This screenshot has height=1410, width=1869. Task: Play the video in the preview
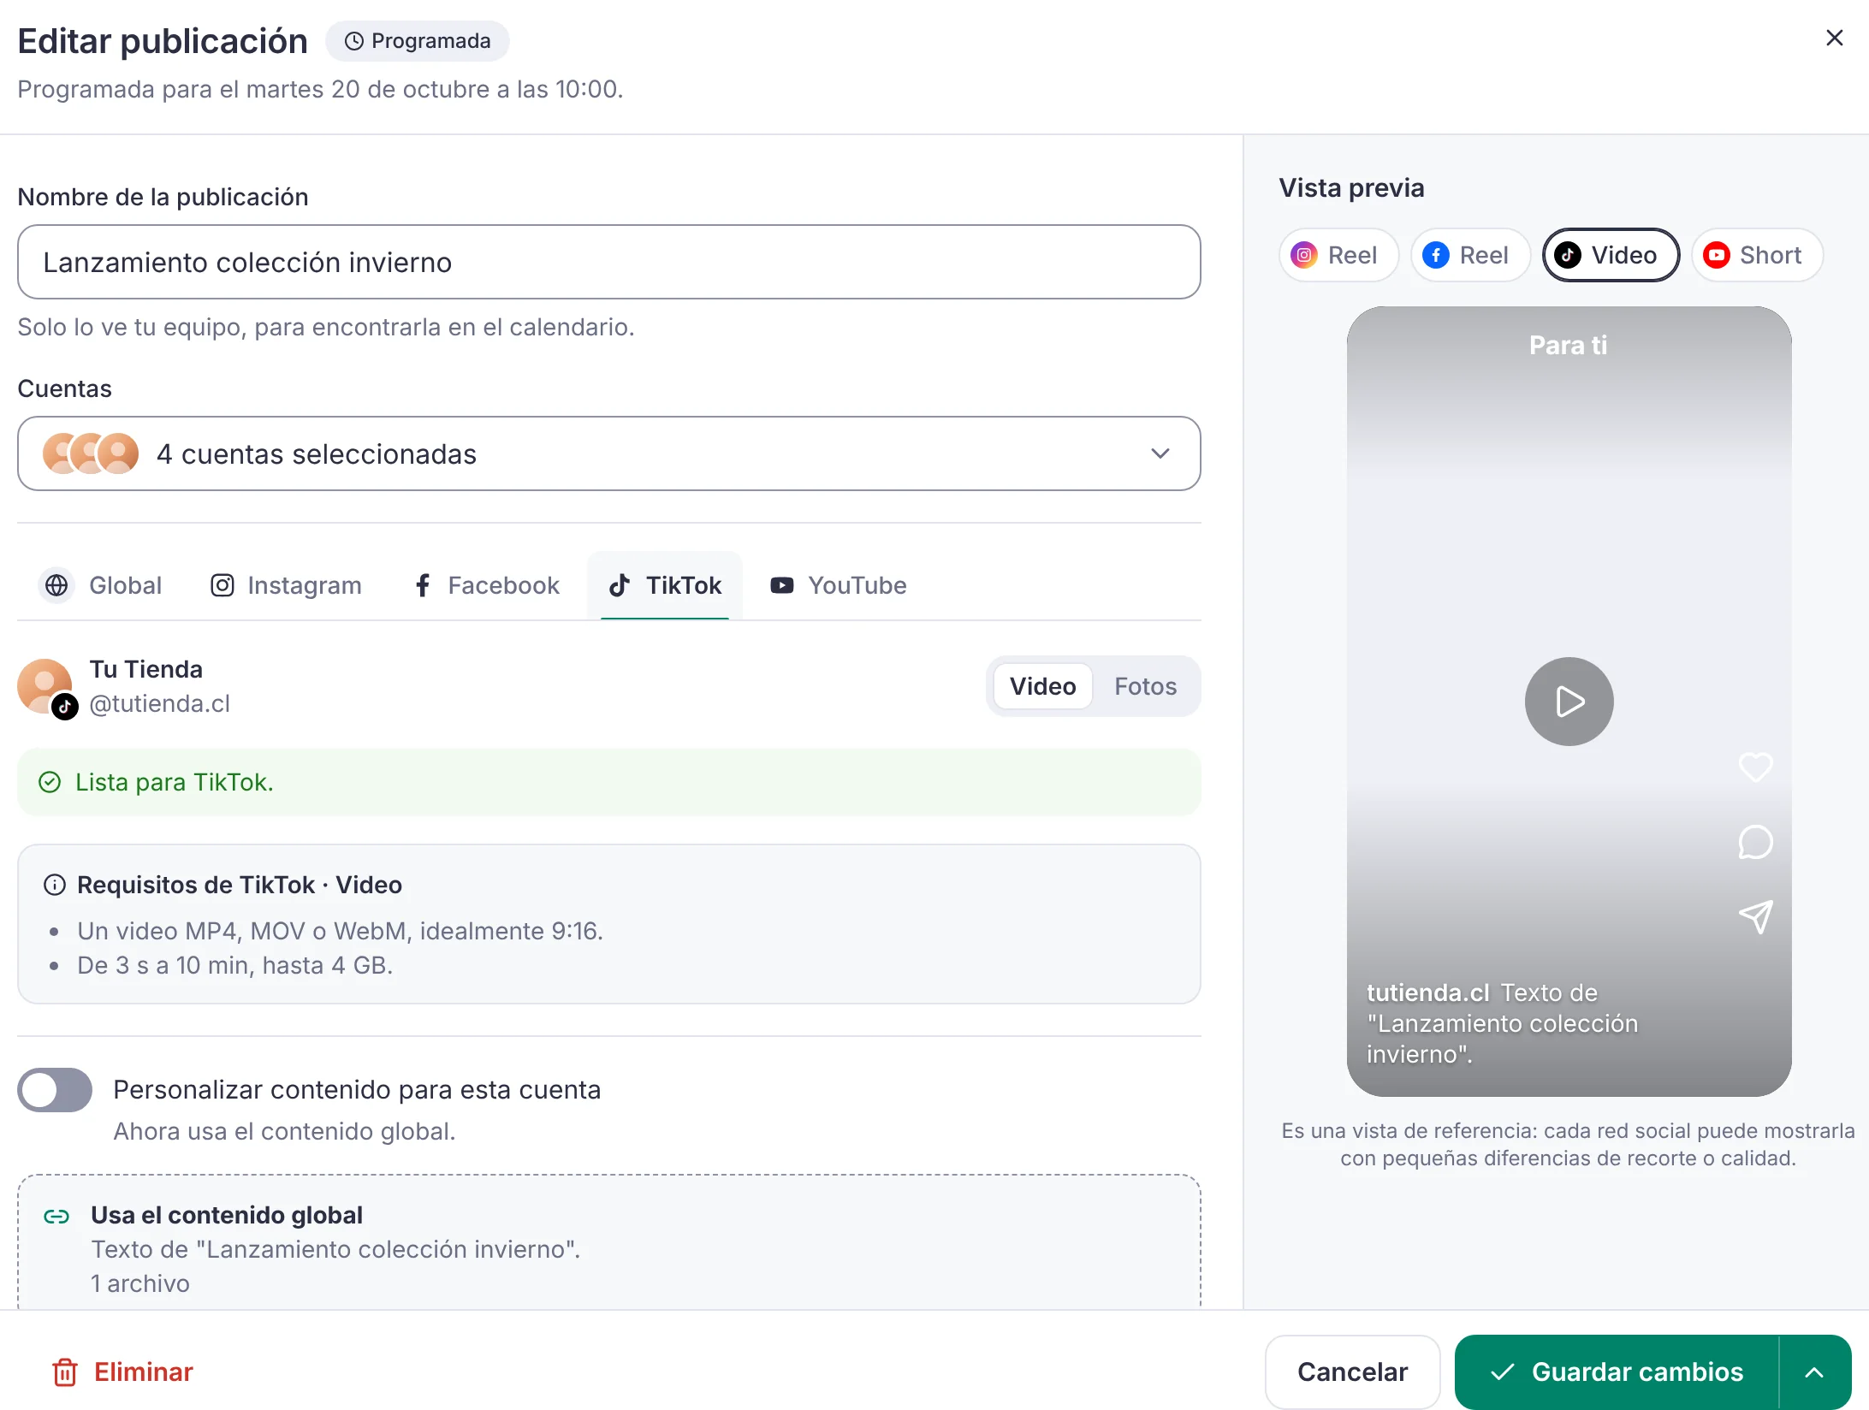(x=1569, y=702)
